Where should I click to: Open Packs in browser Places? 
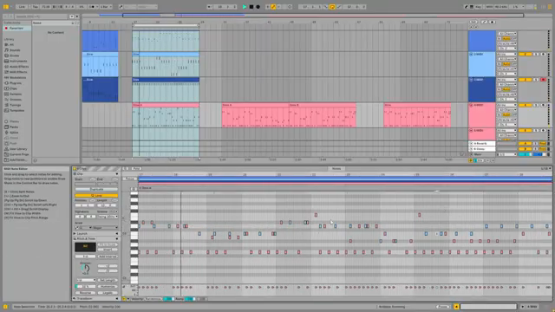[14, 127]
